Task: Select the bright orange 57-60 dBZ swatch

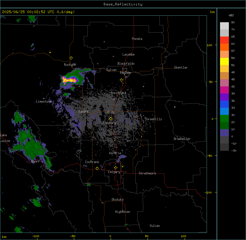Action: tap(224, 47)
